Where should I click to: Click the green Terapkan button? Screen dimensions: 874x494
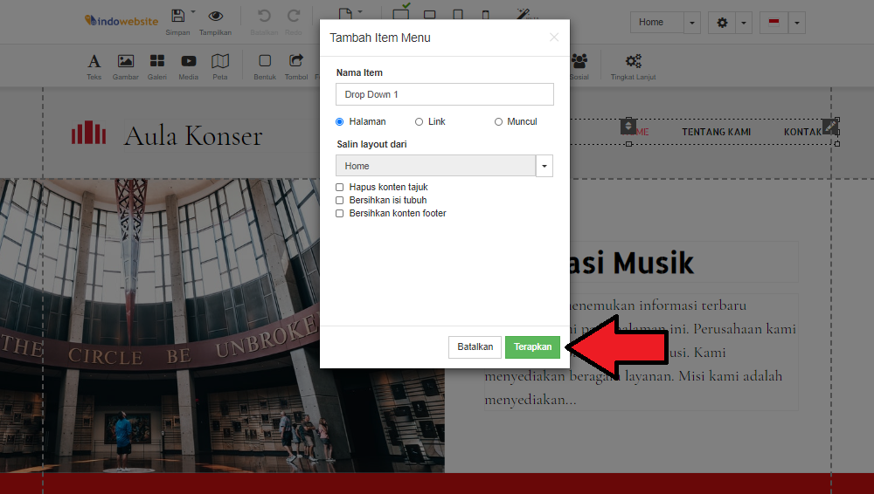532,347
